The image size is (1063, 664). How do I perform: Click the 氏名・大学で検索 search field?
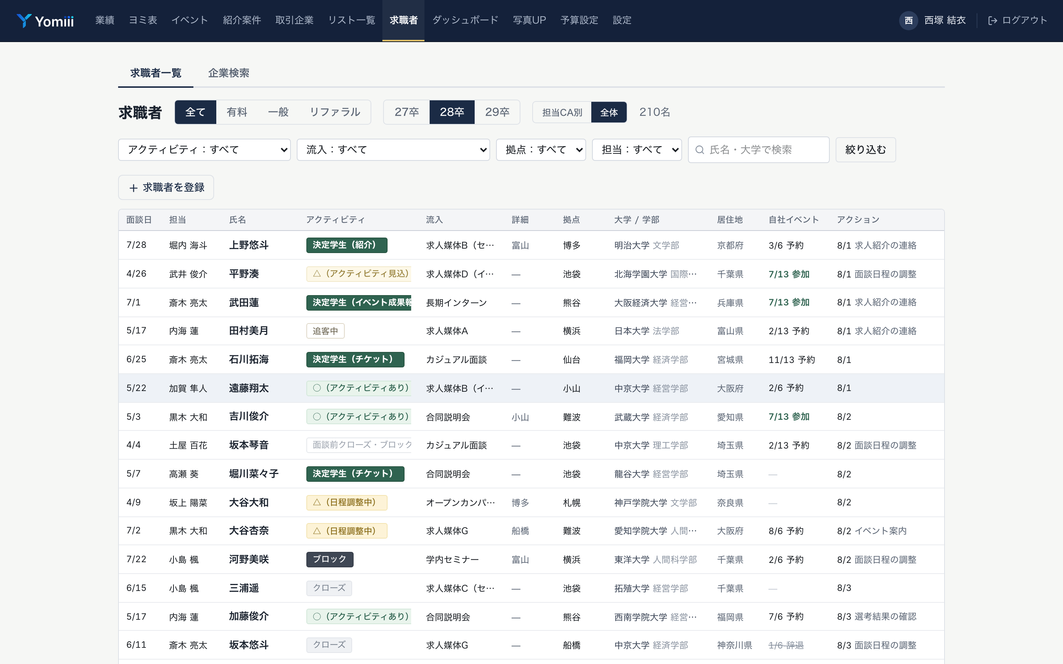coord(758,150)
